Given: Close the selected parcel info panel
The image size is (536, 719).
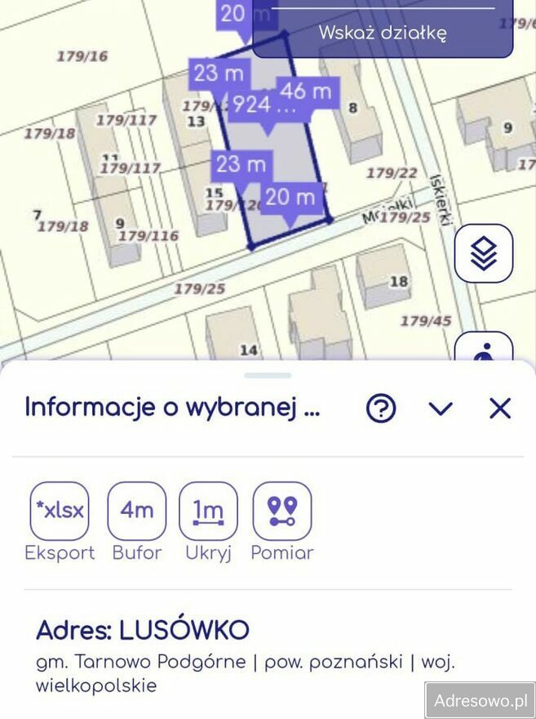Looking at the screenshot, I should point(500,408).
